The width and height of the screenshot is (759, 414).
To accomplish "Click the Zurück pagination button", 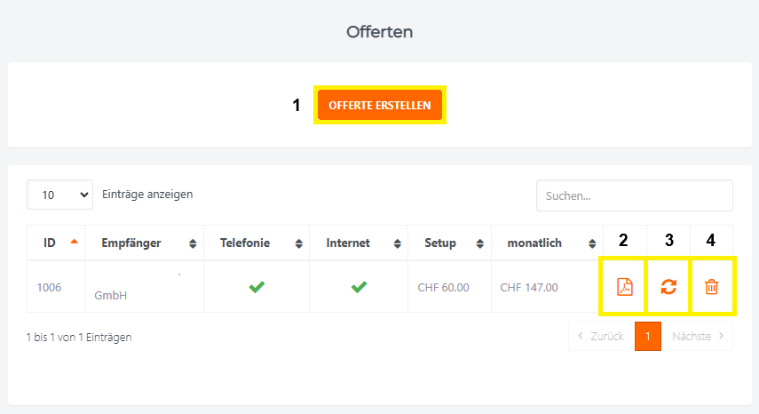I will (x=601, y=337).
